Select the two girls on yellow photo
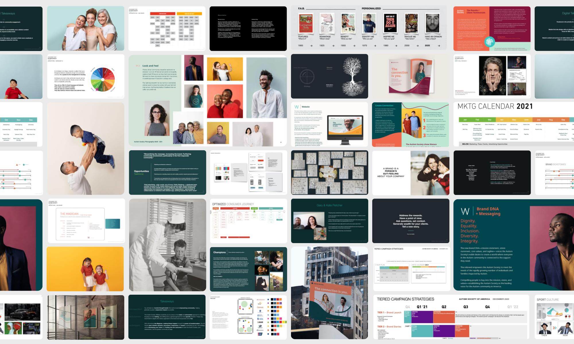The height and width of the screenshot is (344, 574). coord(86,269)
